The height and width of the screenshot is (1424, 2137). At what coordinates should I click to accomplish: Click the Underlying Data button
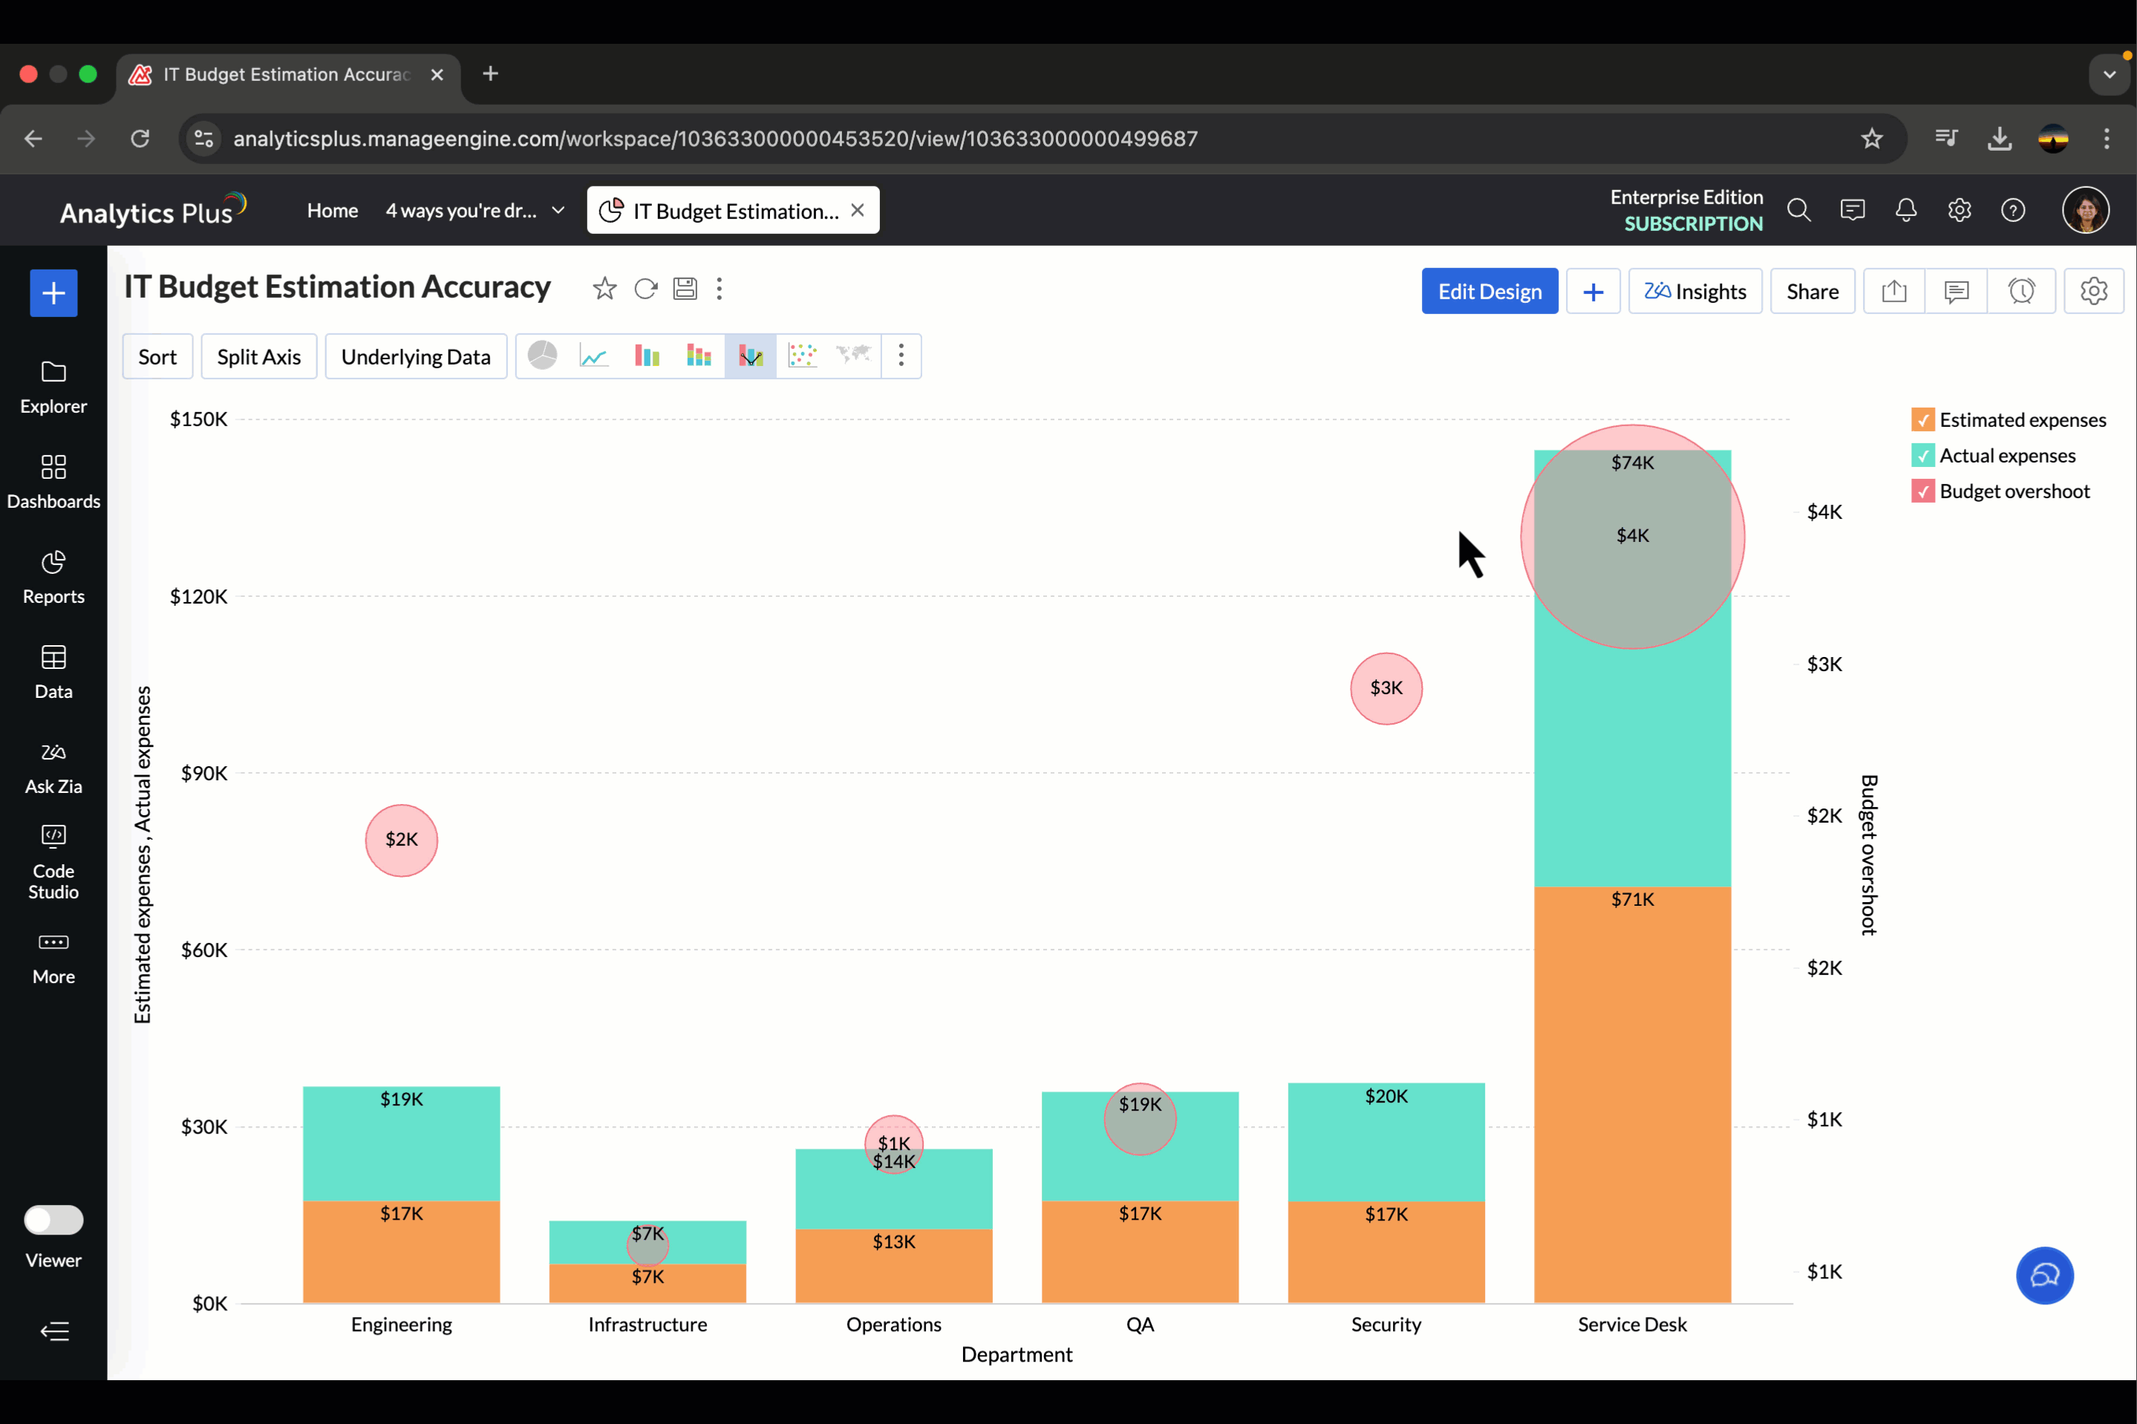pos(415,357)
